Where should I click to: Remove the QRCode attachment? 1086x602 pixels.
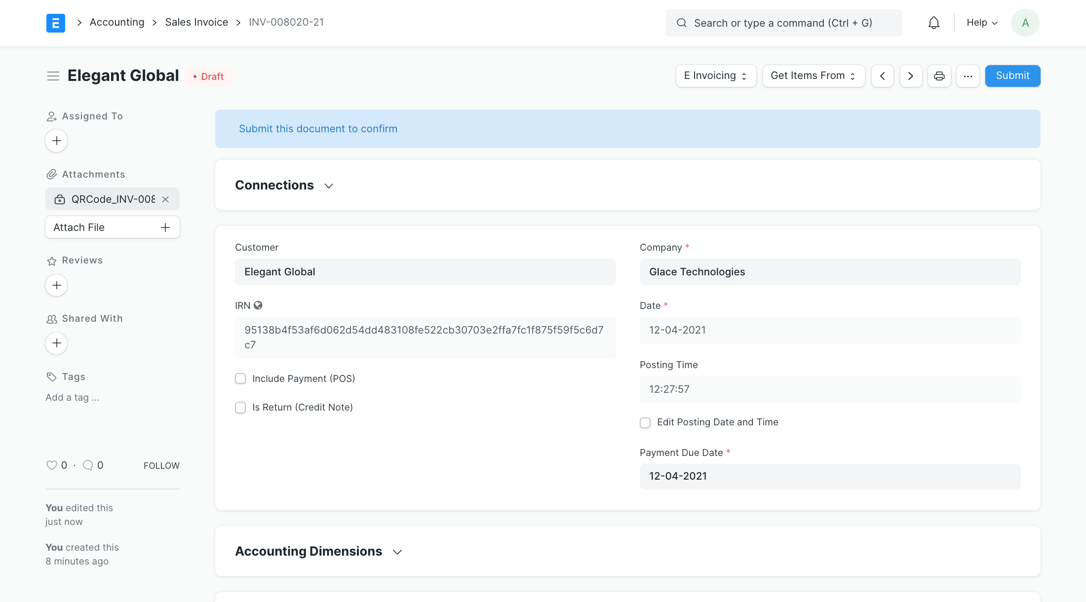click(x=166, y=199)
